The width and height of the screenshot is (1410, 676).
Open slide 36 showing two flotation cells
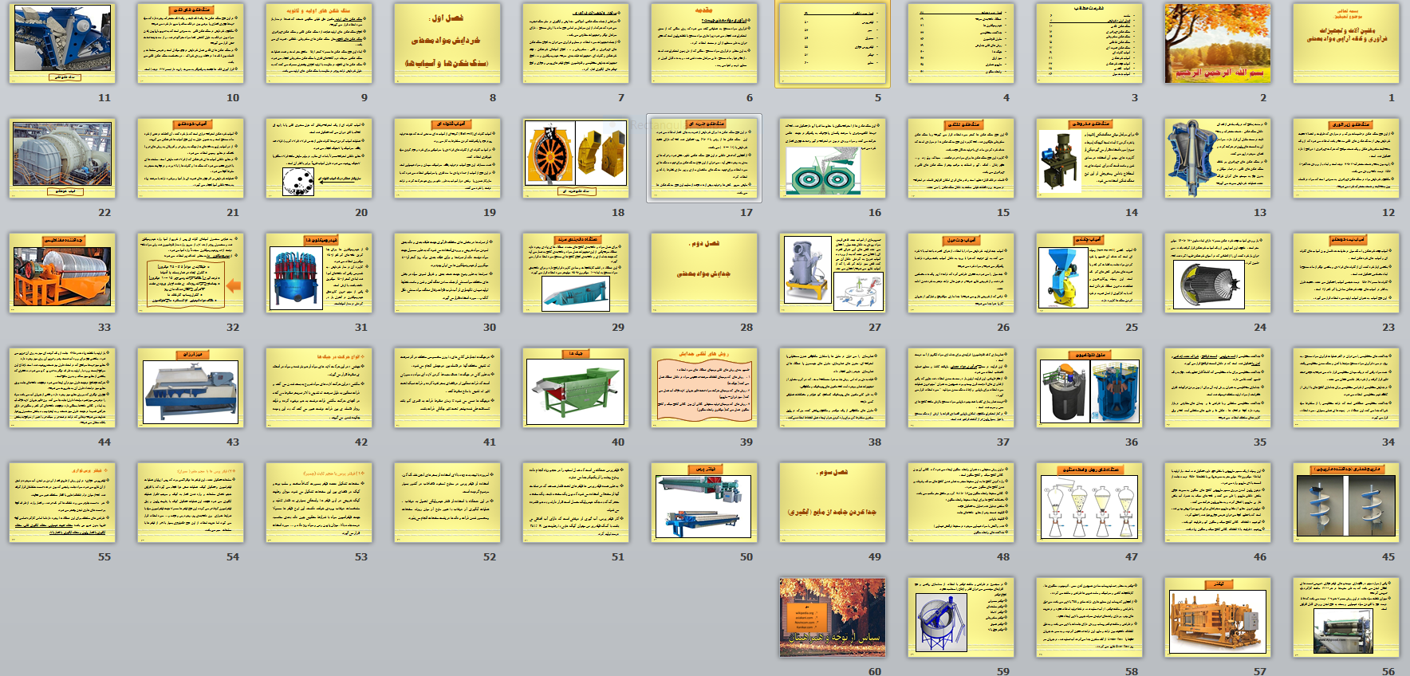1089,388
